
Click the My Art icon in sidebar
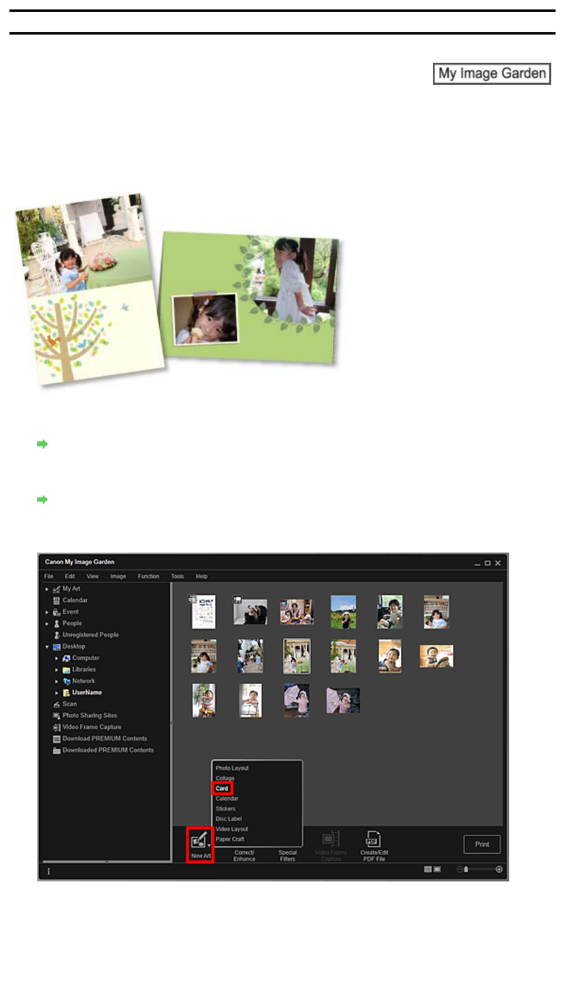(57, 589)
